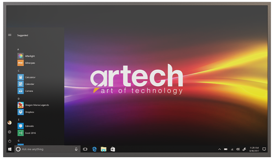The image size is (274, 159).
Task: Click the letter C group header
Action: [x=18, y=71]
